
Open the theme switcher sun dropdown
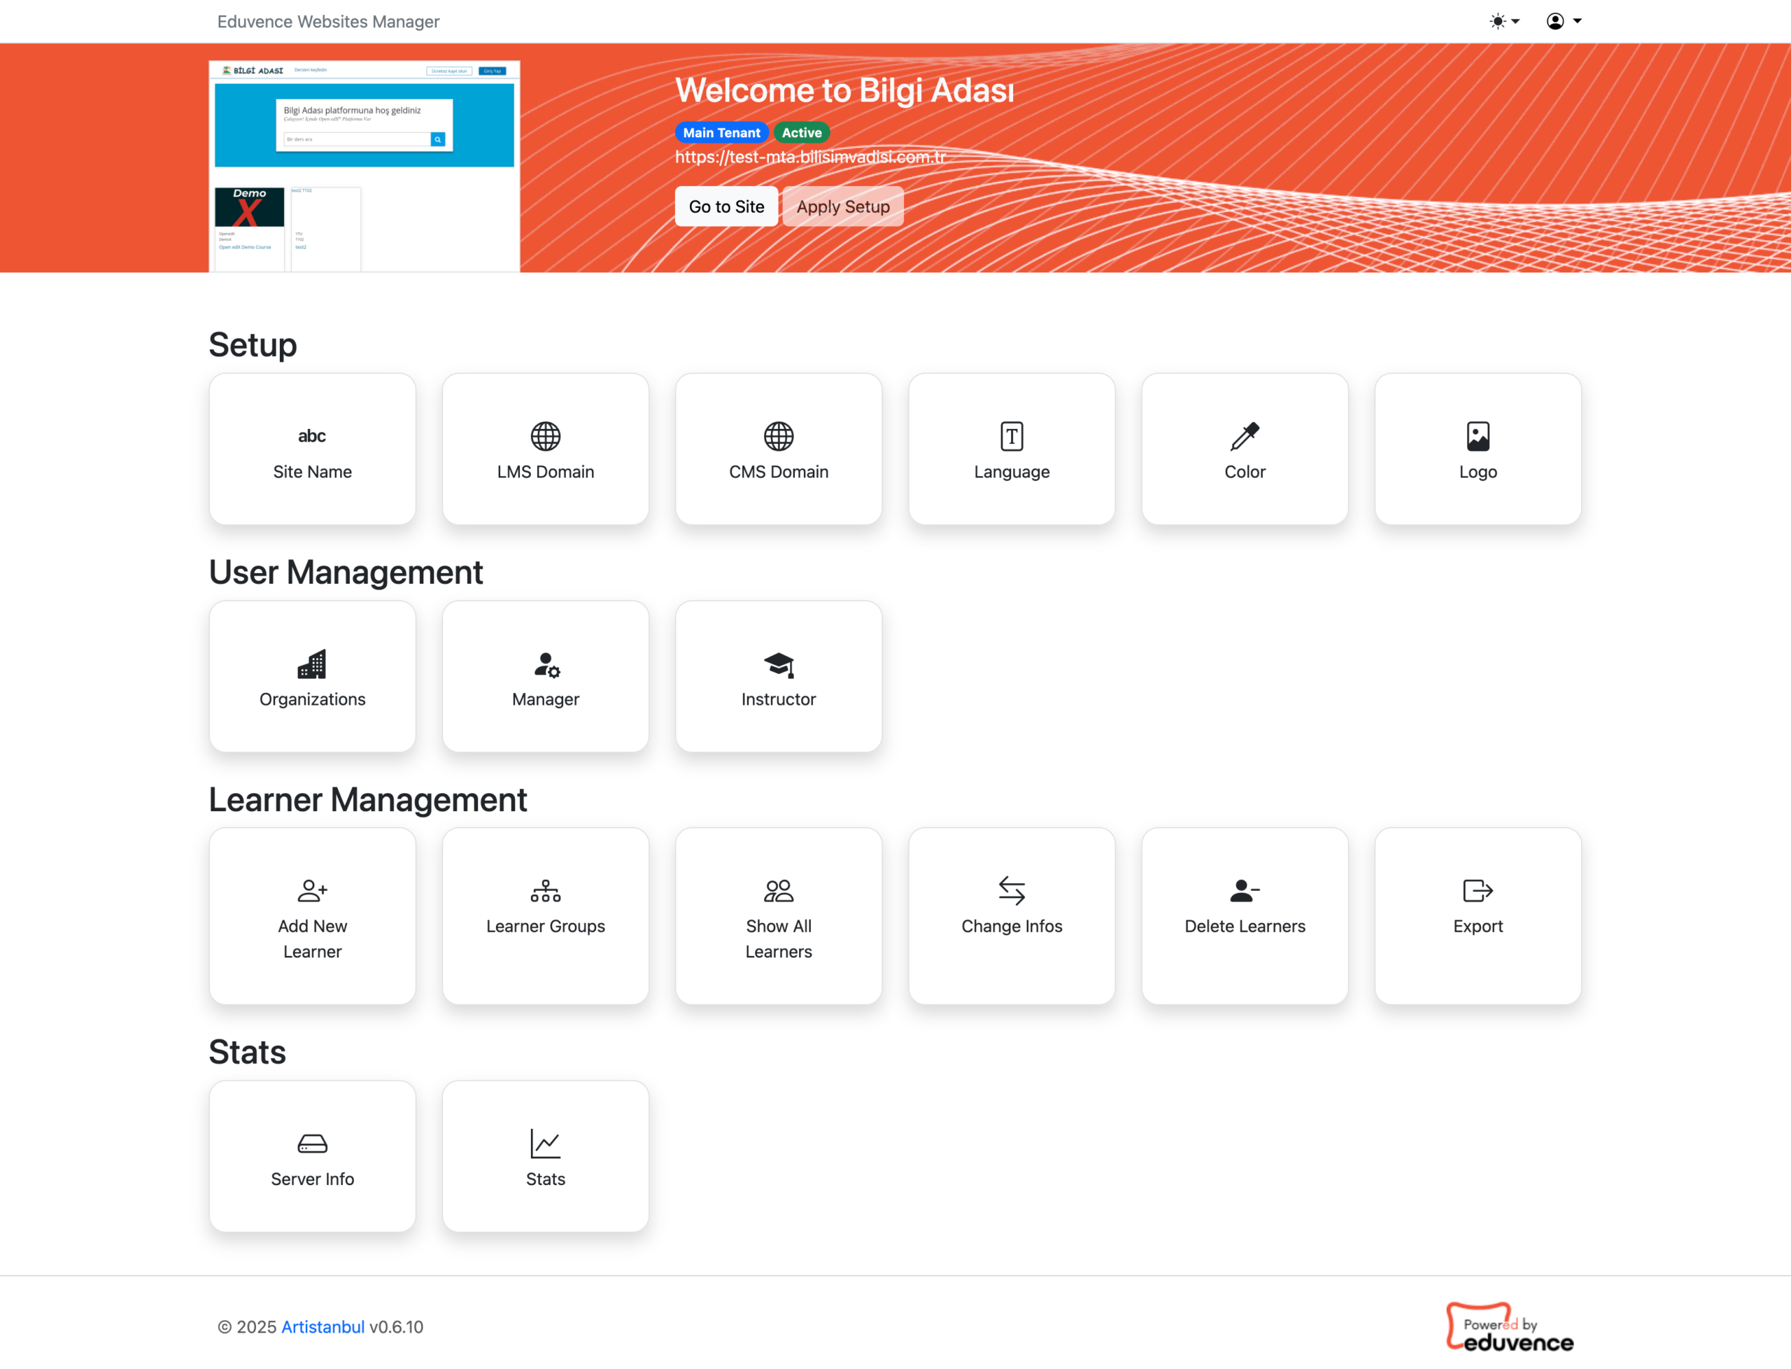pos(1503,21)
